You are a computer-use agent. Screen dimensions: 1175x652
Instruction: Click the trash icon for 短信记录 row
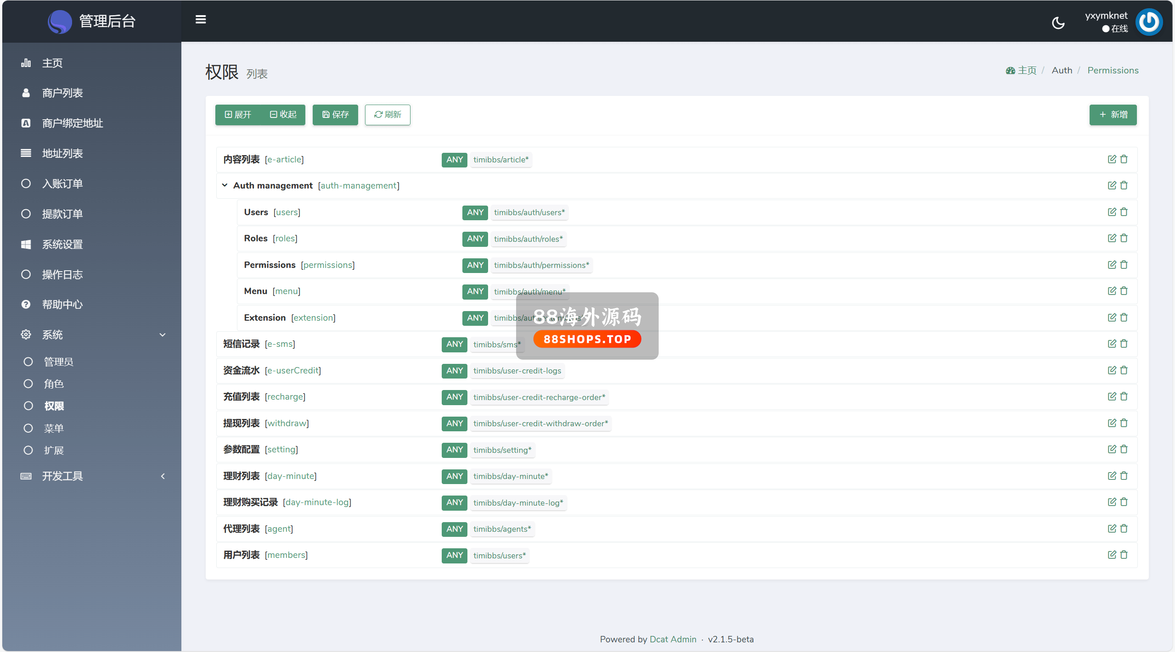click(1124, 344)
